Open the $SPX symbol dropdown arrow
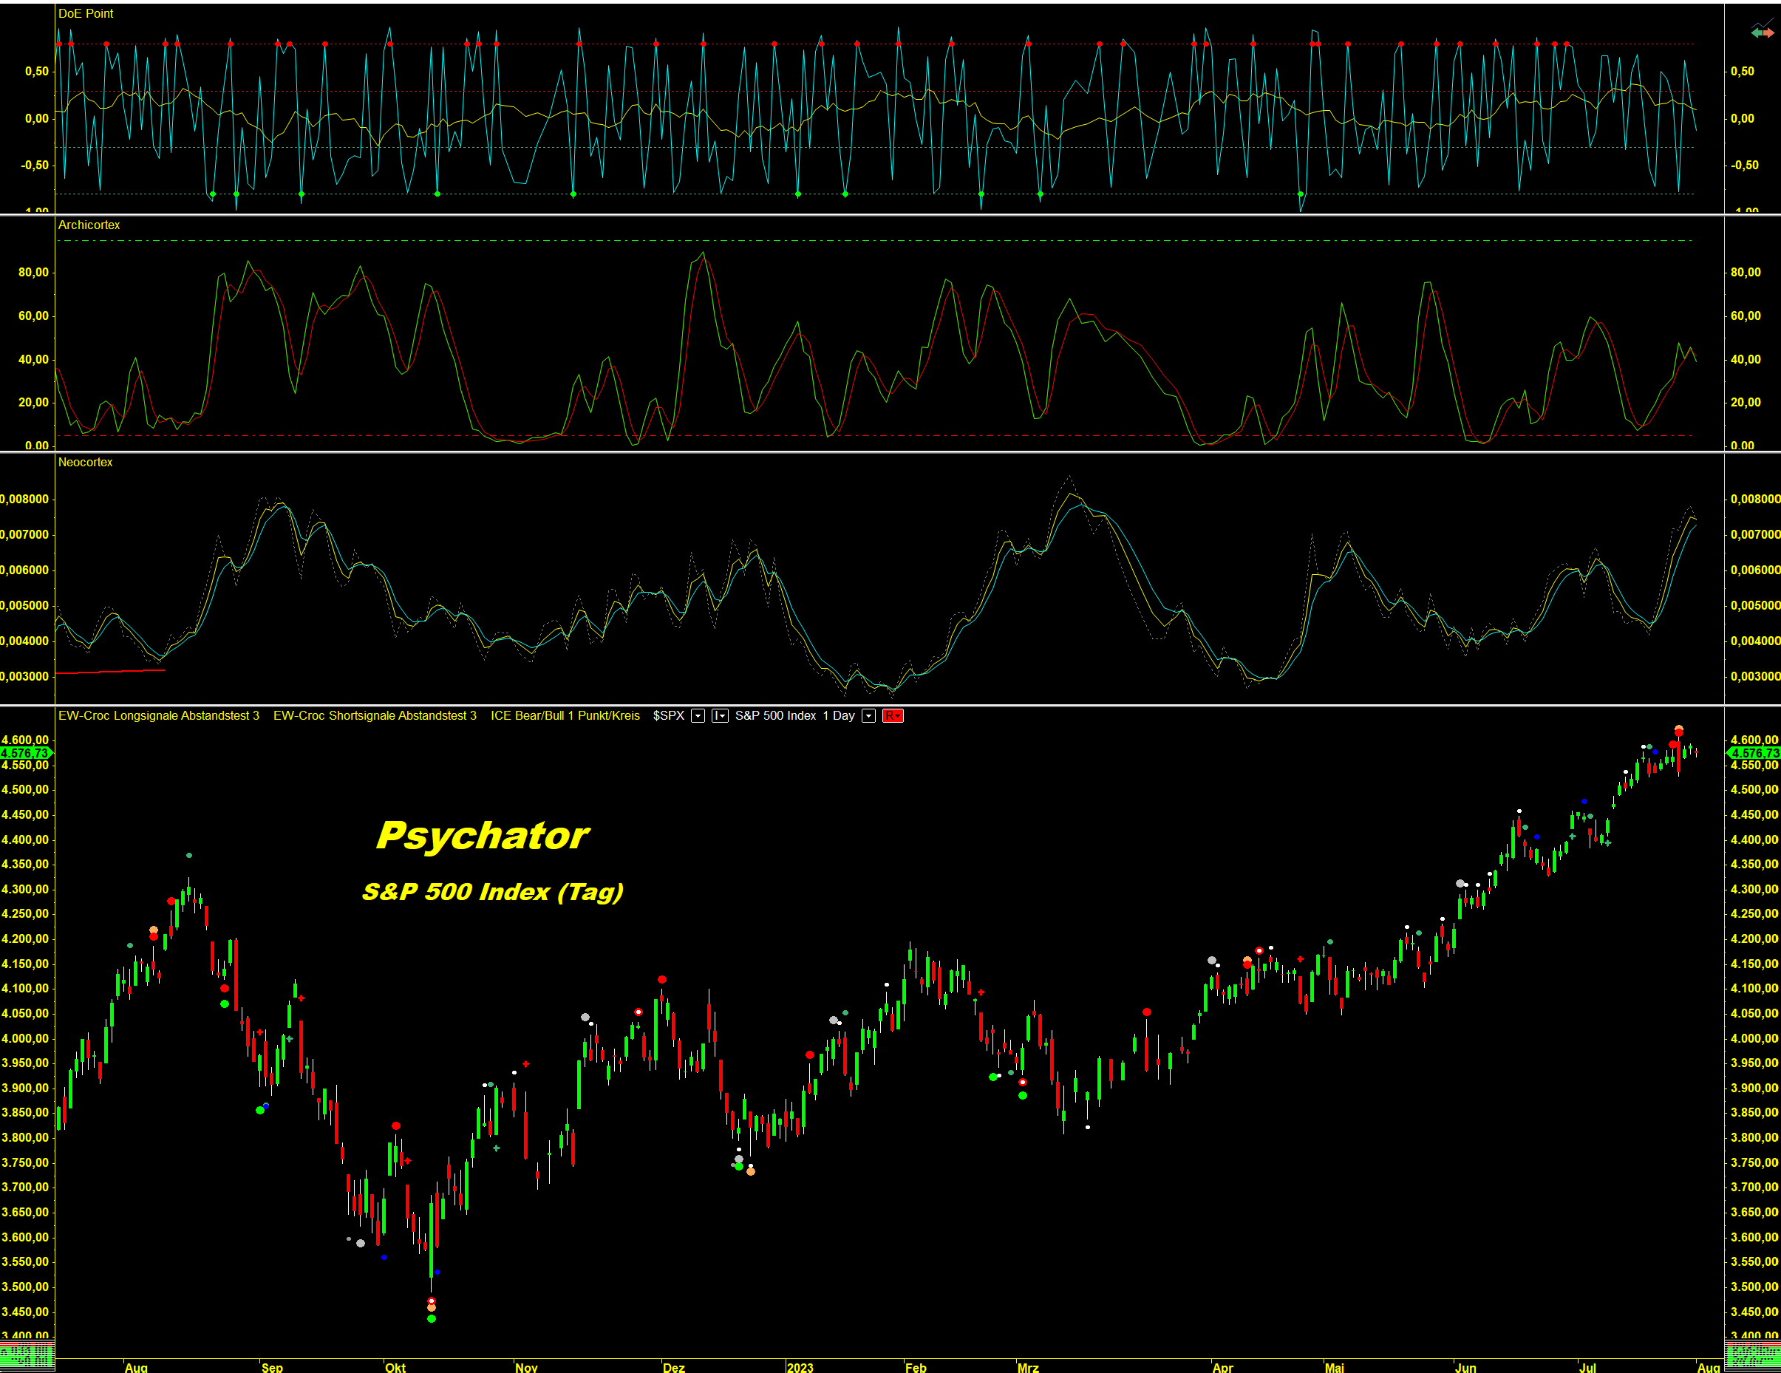 [698, 716]
